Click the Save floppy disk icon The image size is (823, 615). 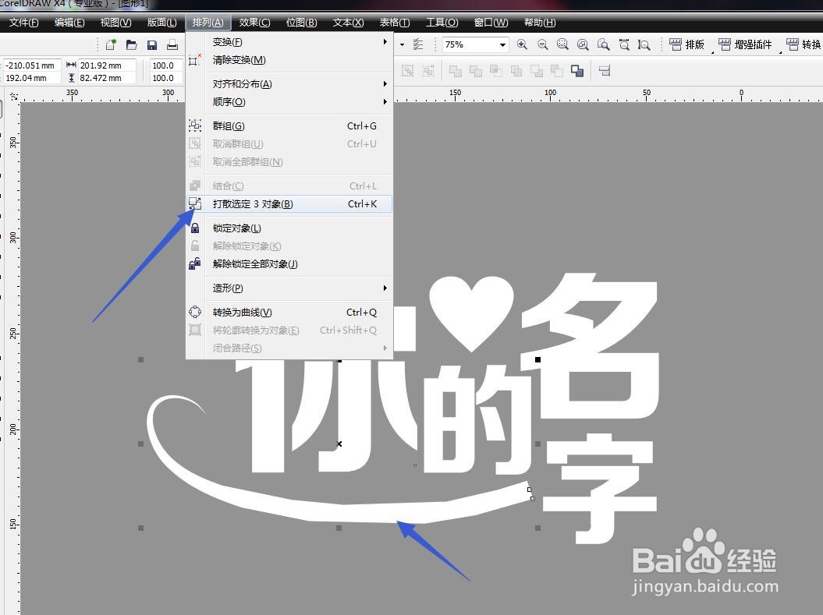(x=151, y=45)
